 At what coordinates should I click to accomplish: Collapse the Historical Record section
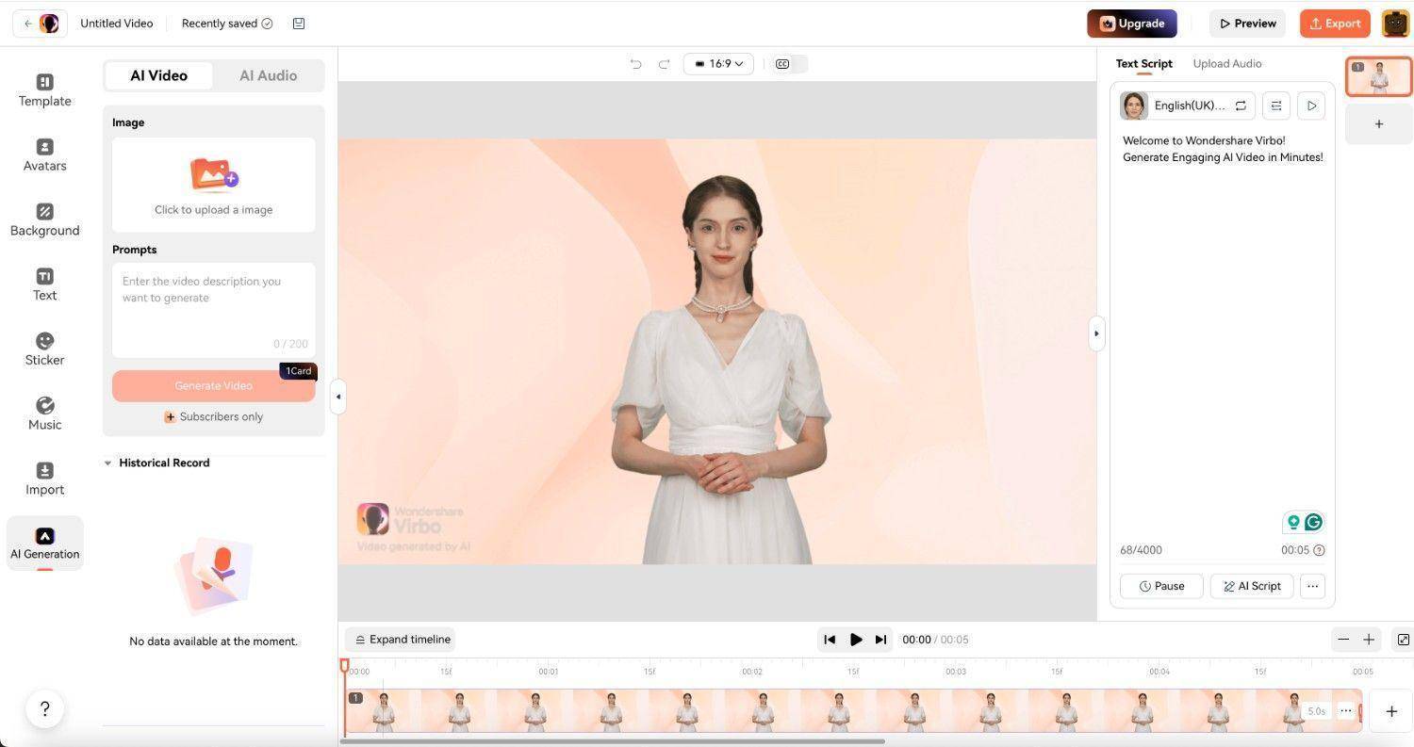107,463
